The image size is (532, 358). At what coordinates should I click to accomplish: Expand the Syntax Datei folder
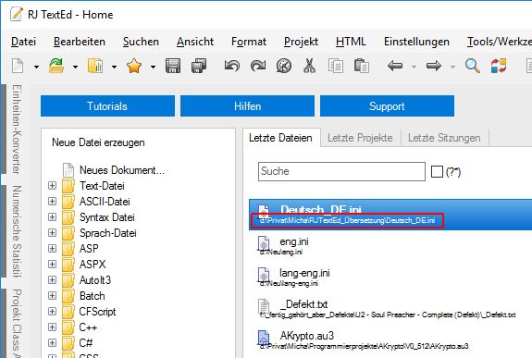(x=52, y=216)
